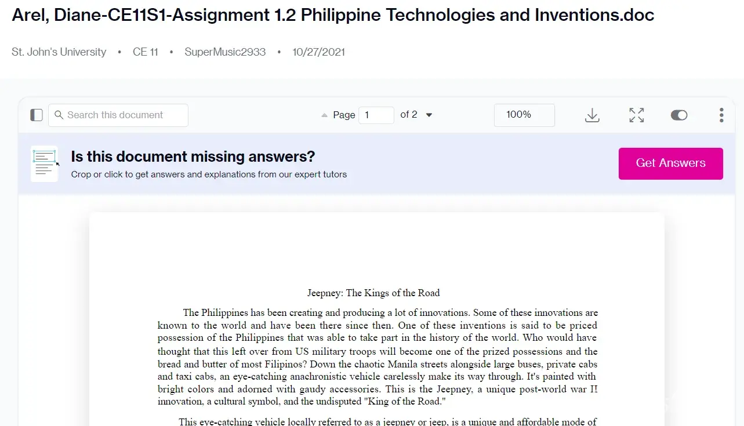This screenshot has height=426, width=744.
Task: Click the Get Answers button
Action: (x=670, y=163)
